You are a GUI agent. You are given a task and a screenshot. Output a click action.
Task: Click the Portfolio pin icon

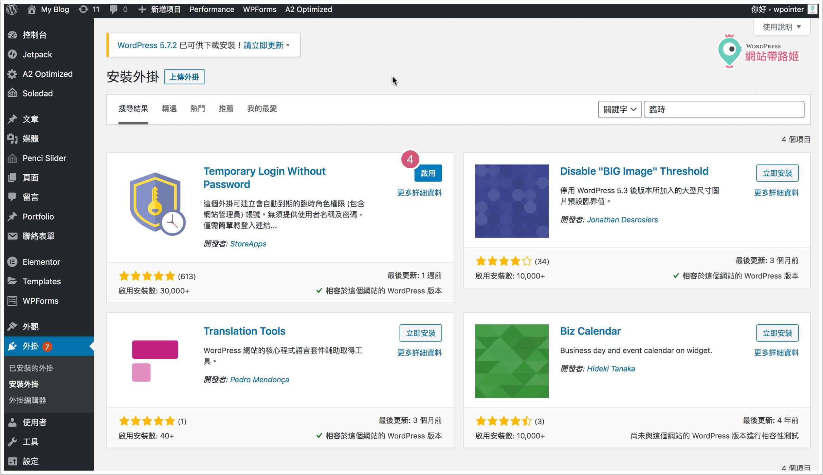pyautogui.click(x=13, y=216)
